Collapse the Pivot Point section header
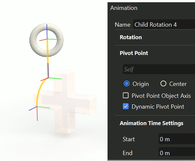Image resolution: width=195 pixels, height=161 pixels. click(134, 53)
